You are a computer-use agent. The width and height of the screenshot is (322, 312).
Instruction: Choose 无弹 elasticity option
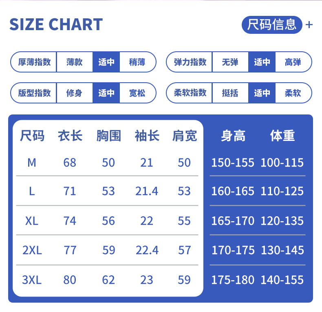[x=230, y=62]
